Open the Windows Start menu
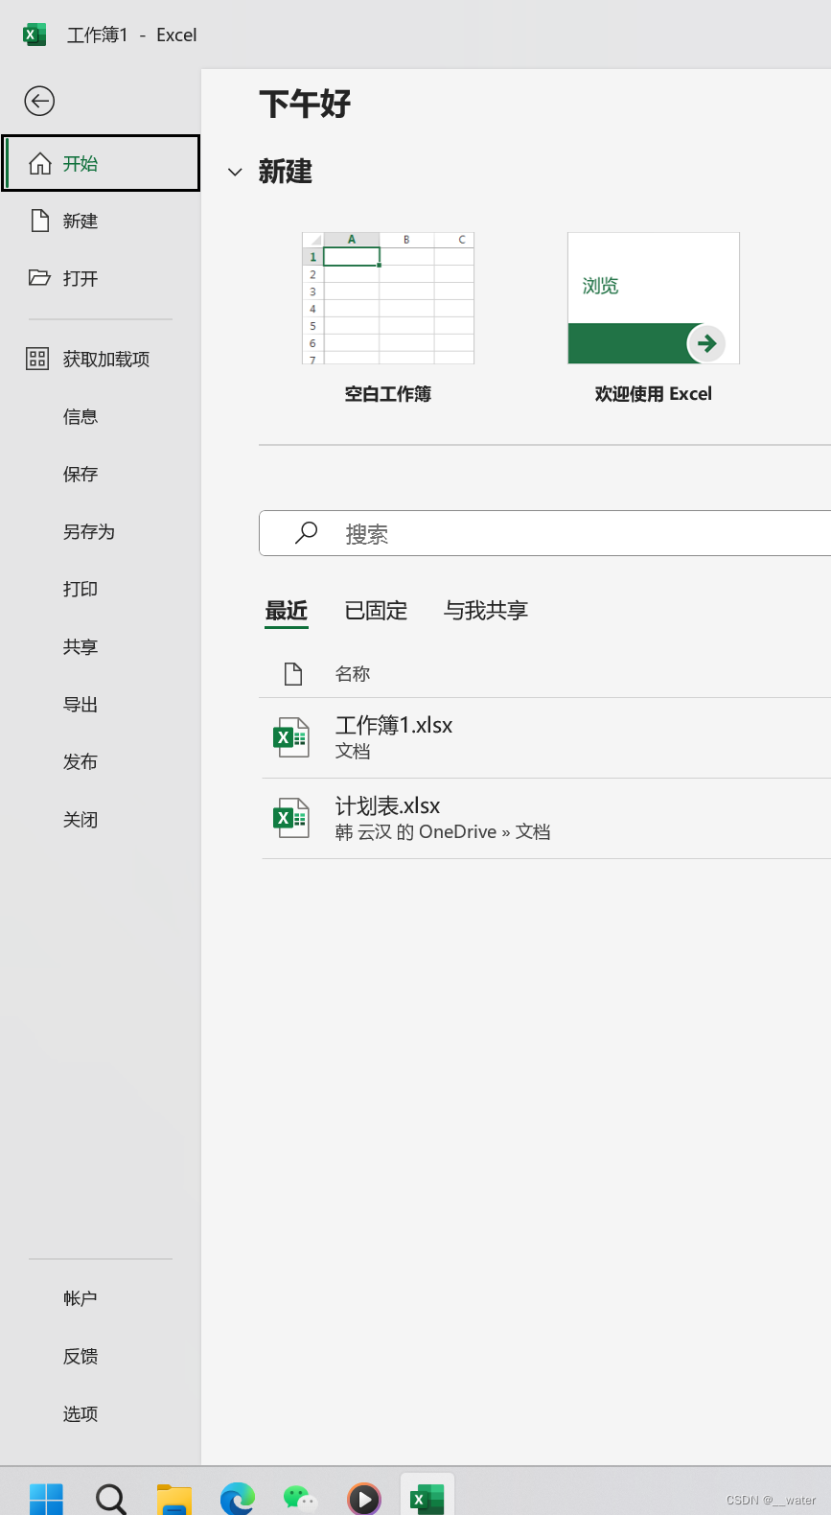831x1515 pixels. [46, 1498]
